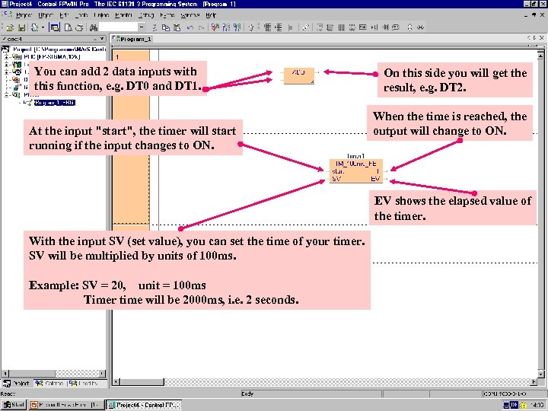Expand the PLC [FP-SIGMA] tree node

tap(6, 56)
